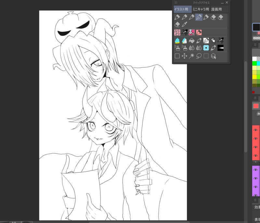Select the highlighted G-pen tool in Quick Access
The image size is (260, 223).
[199, 17]
